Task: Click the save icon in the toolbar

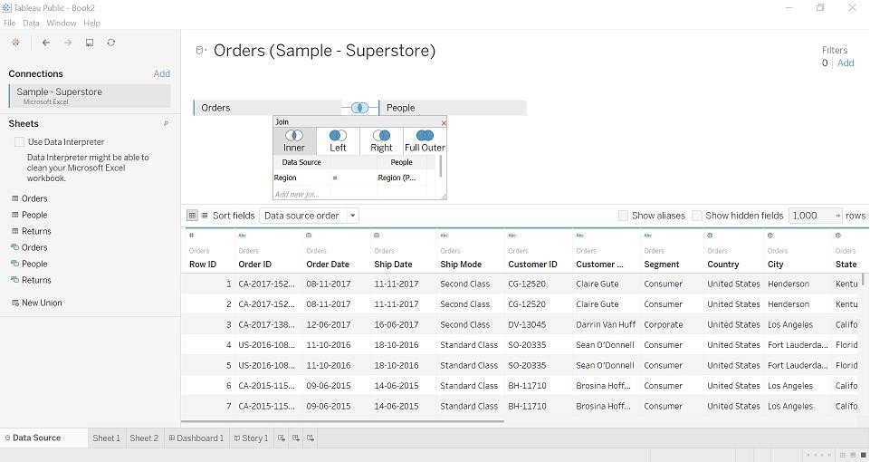Action: (90, 43)
